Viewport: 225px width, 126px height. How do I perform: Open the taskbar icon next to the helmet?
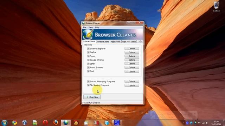pyautogui.click(x=86, y=123)
